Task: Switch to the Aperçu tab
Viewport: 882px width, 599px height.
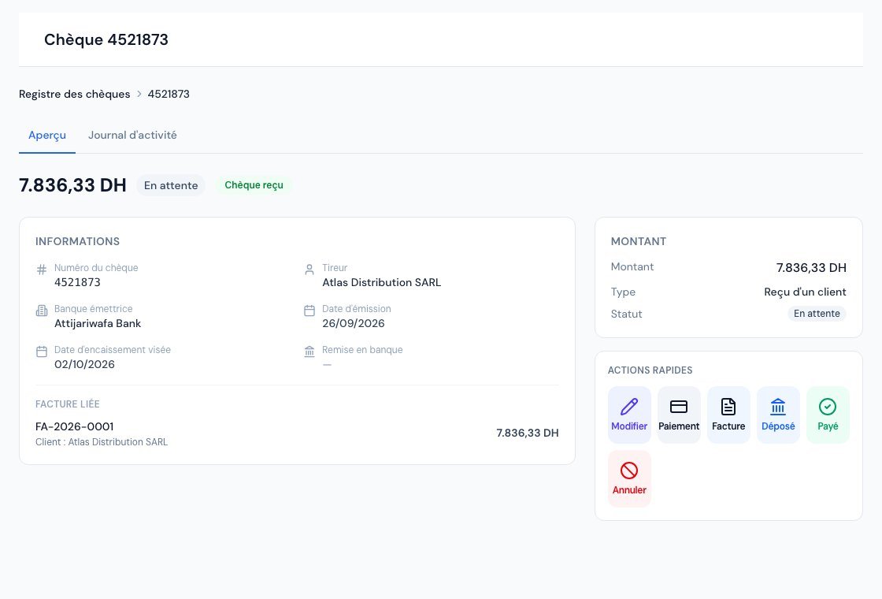Action: 47,135
